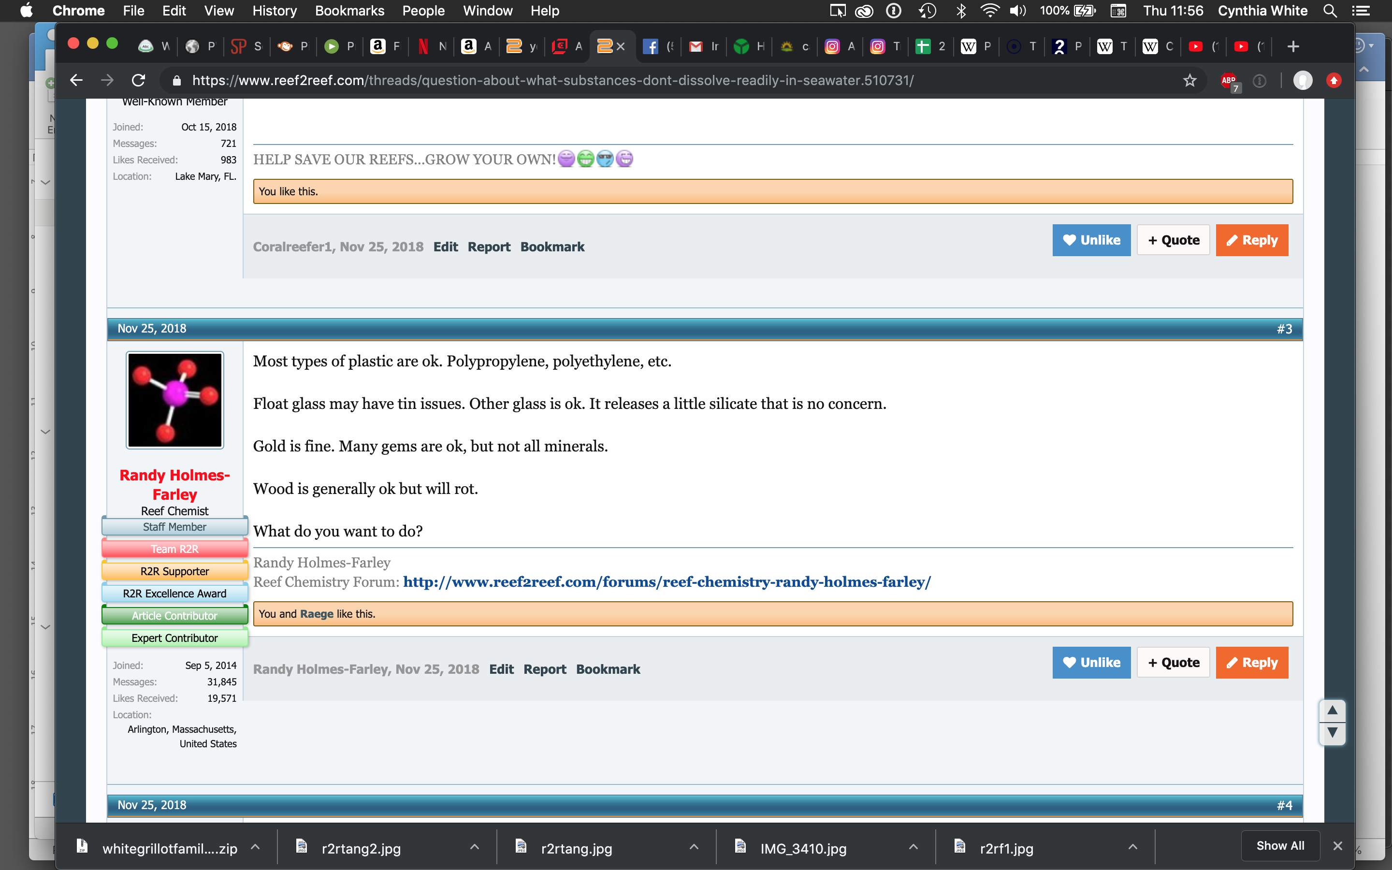View site security lock information

point(177,80)
